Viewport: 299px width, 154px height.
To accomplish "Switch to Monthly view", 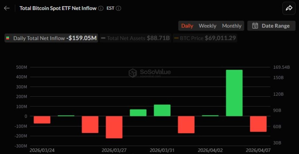I will [232, 26].
